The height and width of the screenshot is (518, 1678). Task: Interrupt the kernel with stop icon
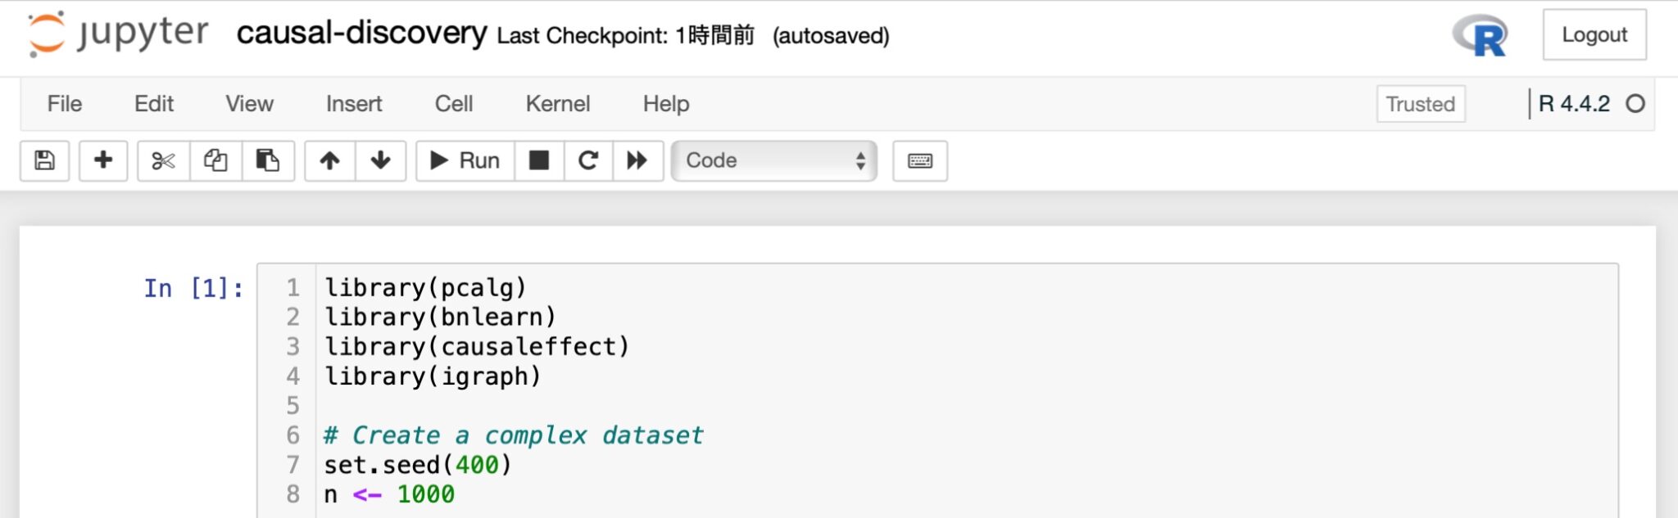click(539, 160)
